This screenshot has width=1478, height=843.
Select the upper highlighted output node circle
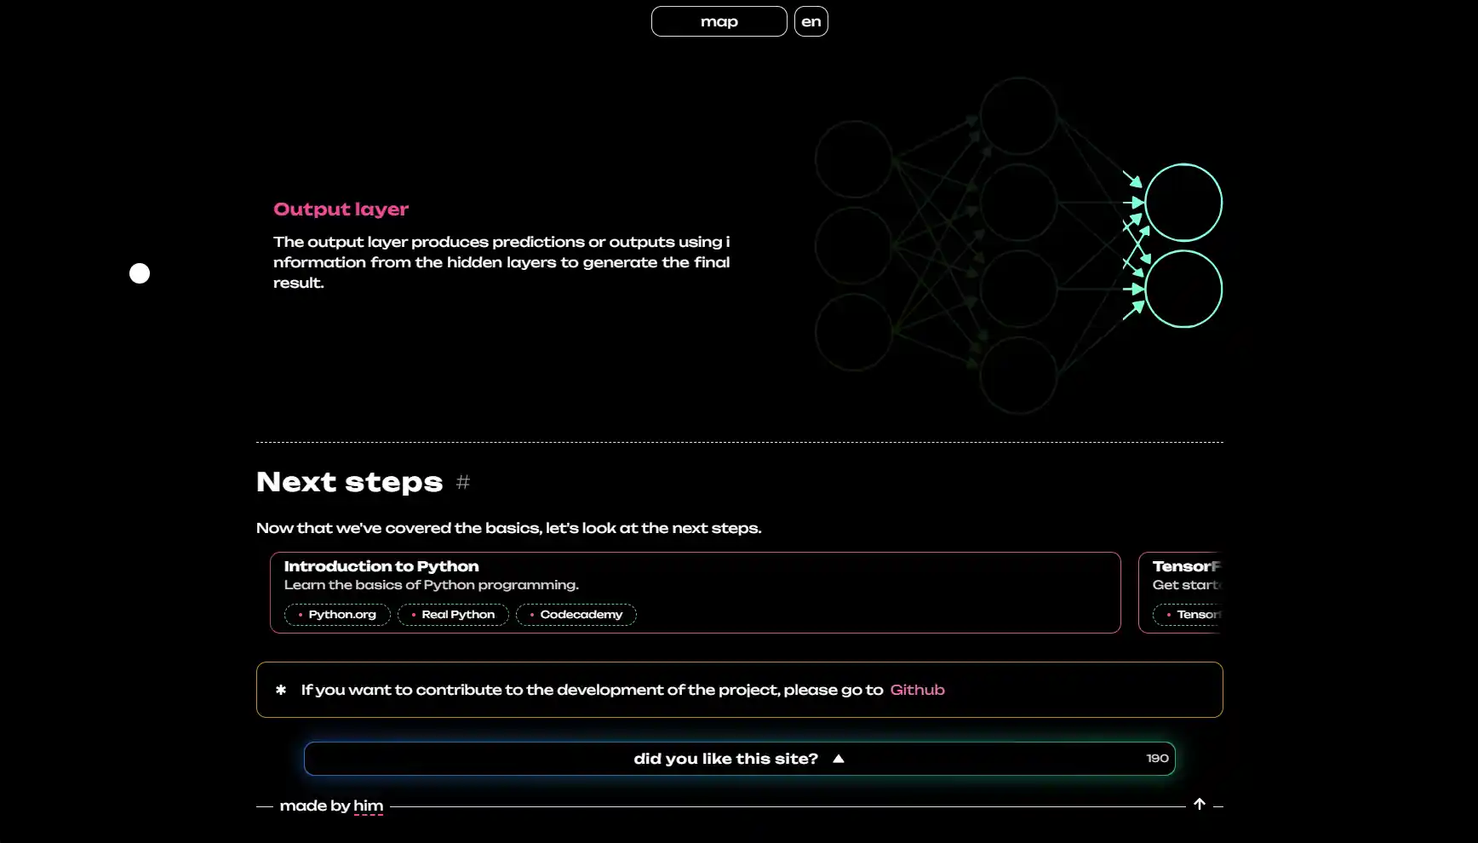pos(1183,203)
